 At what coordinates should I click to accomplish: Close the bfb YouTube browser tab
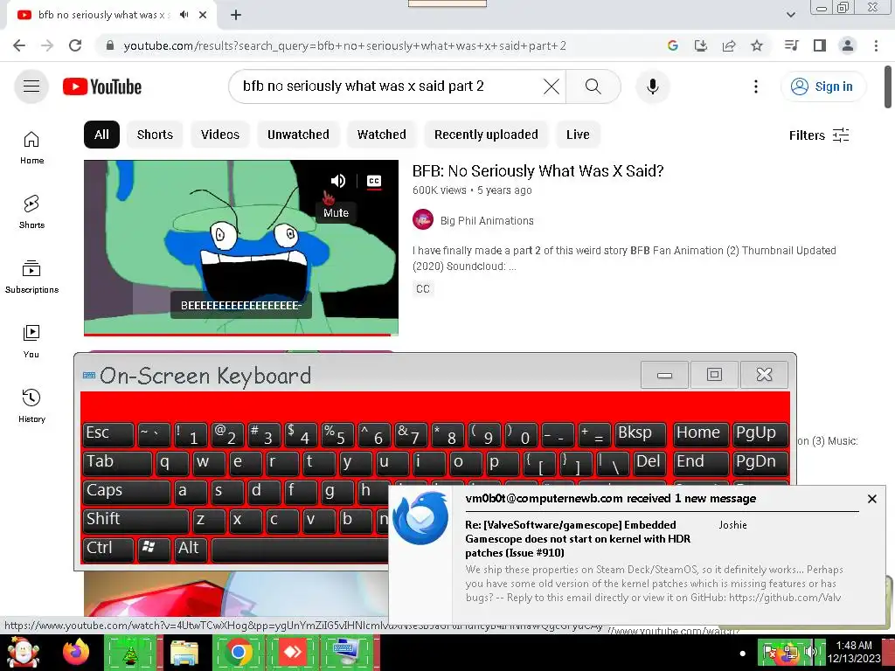(203, 15)
